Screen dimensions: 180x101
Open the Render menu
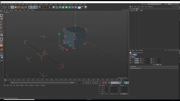[60, 4]
